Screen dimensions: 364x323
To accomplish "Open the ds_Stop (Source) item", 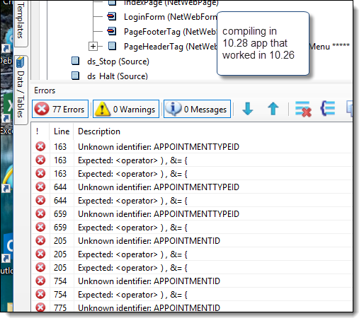I will tap(118, 61).
